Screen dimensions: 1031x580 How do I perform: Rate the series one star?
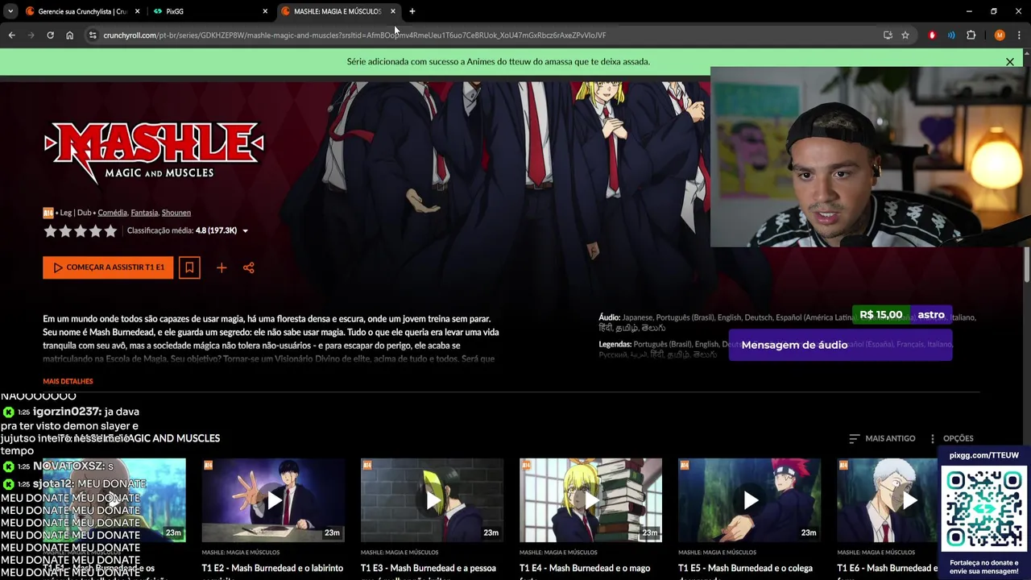[x=50, y=231]
